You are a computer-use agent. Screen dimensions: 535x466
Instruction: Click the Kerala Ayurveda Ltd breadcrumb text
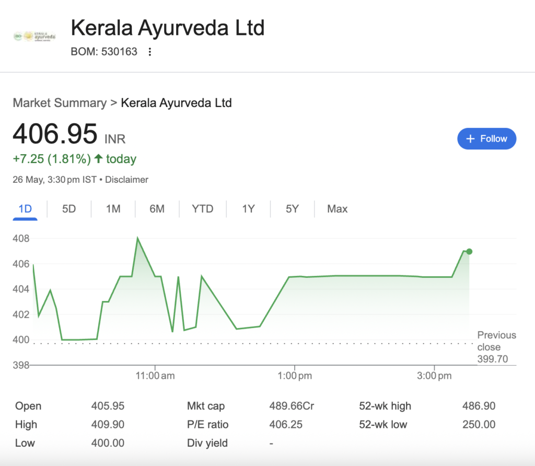[177, 103]
